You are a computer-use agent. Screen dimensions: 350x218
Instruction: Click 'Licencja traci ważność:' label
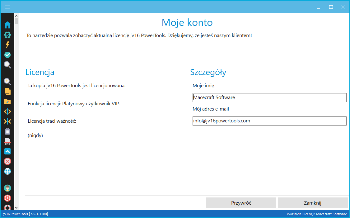(x=52, y=121)
